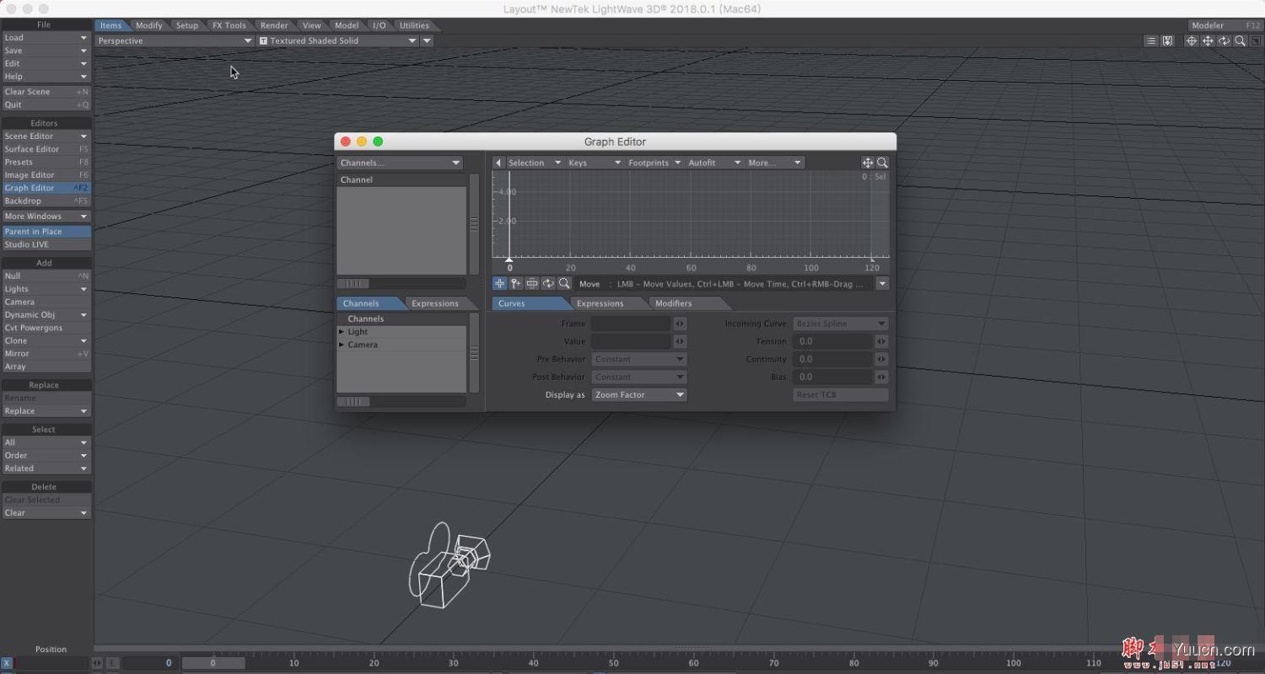The image size is (1265, 674).
Task: Toggle Parent in Place
Action: point(46,231)
